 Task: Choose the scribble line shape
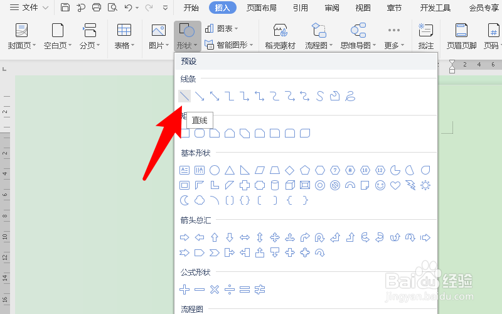(x=350, y=96)
